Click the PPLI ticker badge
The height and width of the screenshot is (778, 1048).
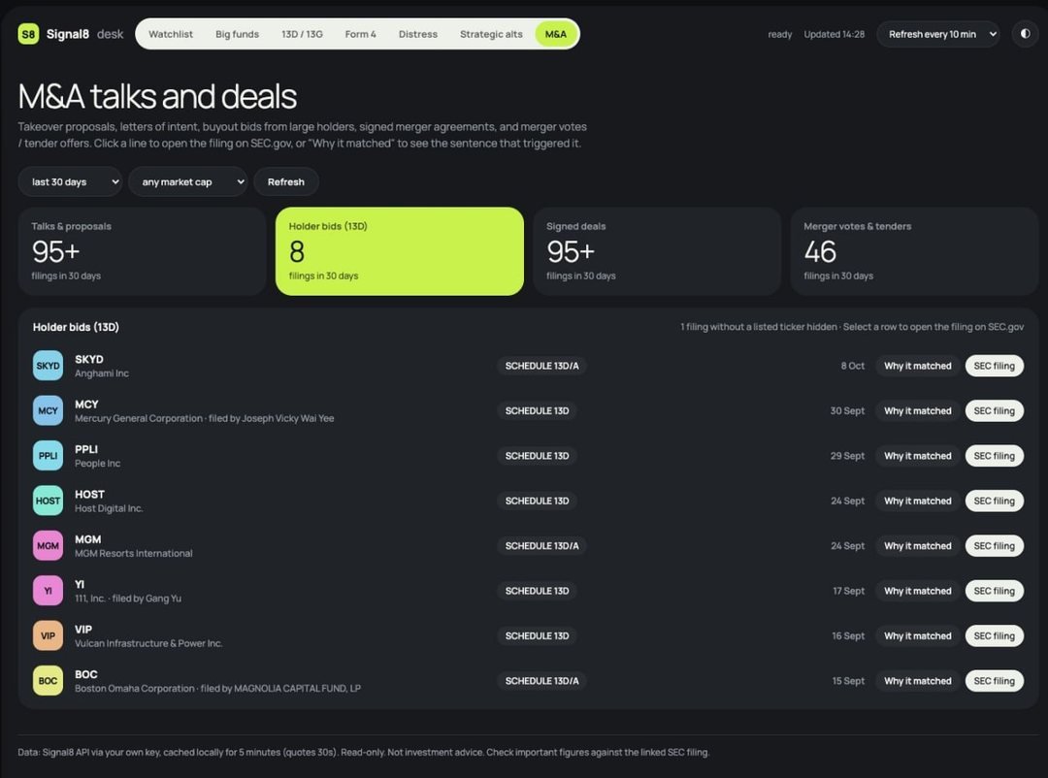(x=49, y=456)
